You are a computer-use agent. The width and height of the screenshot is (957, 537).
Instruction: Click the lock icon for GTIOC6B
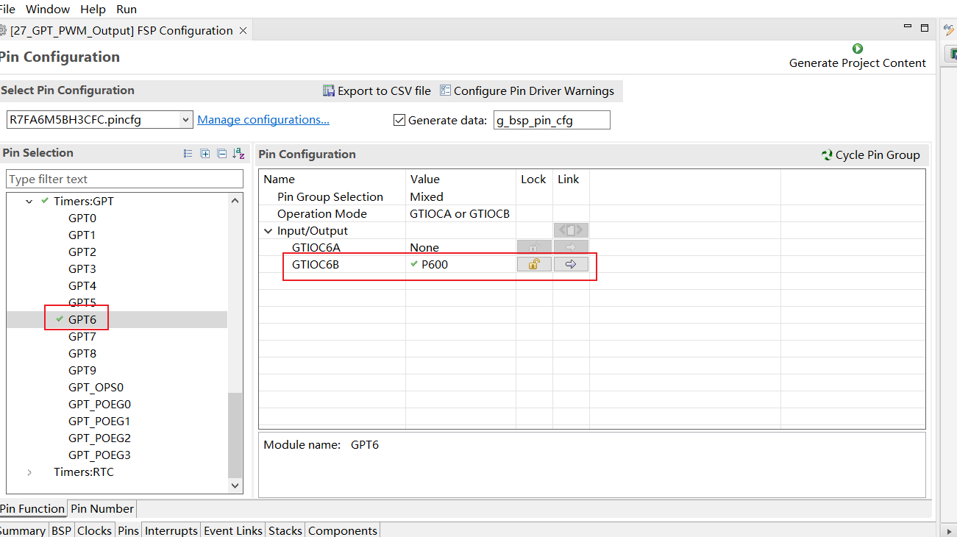(534, 264)
